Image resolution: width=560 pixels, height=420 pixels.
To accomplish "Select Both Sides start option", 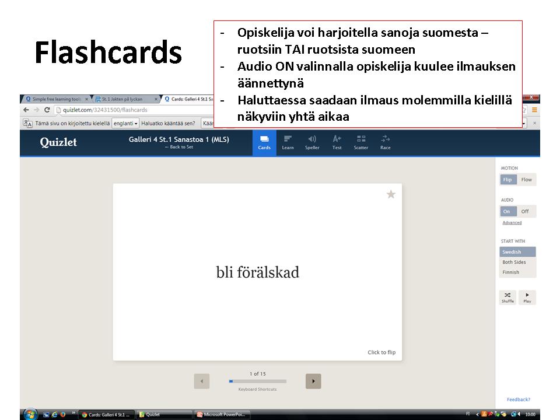I will coord(514,262).
